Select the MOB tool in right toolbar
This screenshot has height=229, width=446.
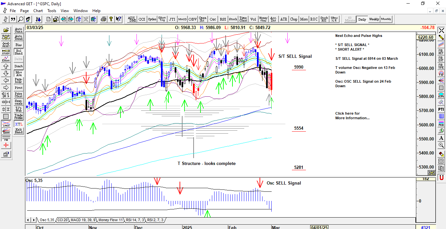pos(441,123)
